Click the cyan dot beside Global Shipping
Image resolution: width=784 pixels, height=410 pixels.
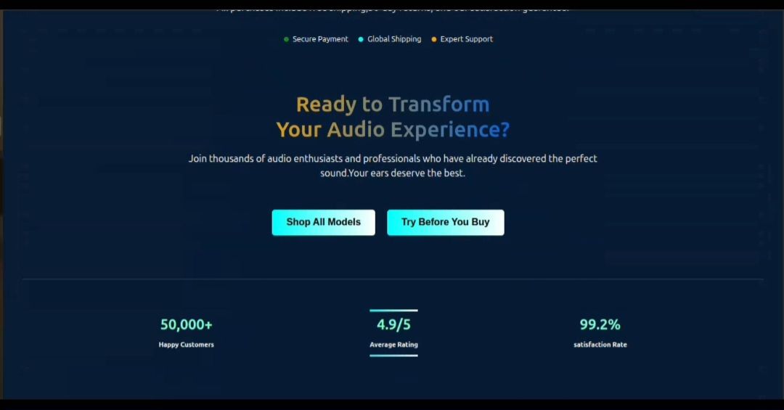pyautogui.click(x=361, y=39)
